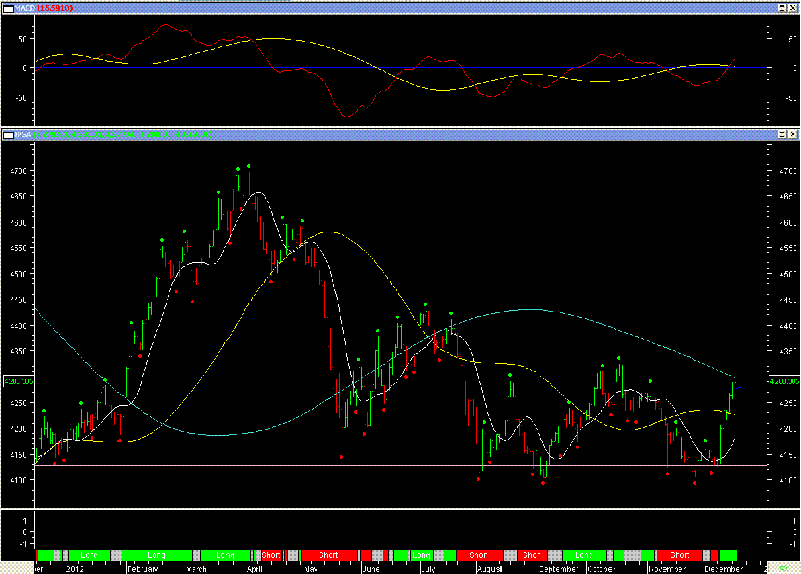Open the IPSA pane control menu icon
This screenshot has height=574, width=801.
click(x=9, y=134)
